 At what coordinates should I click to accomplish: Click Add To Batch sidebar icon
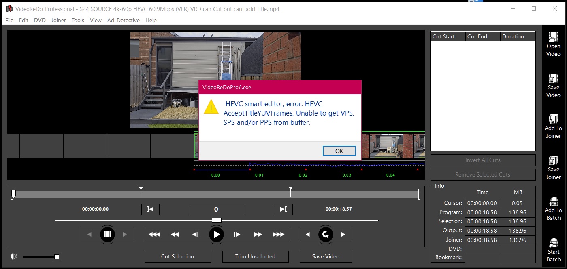pos(553,201)
